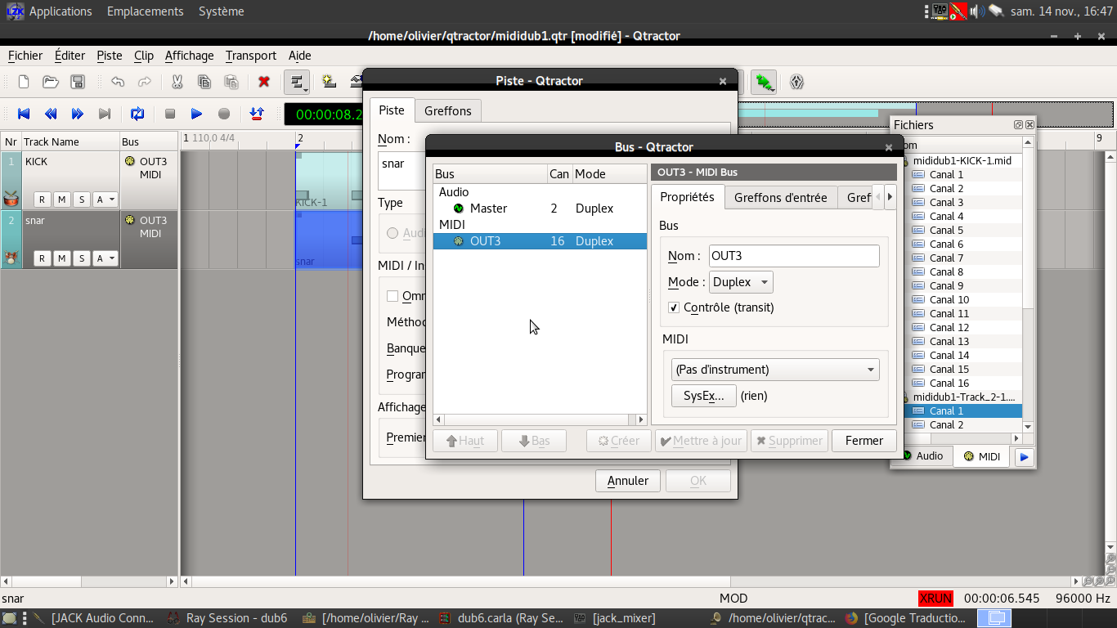Image resolution: width=1117 pixels, height=628 pixels.
Task: Open the Piste menu
Action: coord(110,56)
